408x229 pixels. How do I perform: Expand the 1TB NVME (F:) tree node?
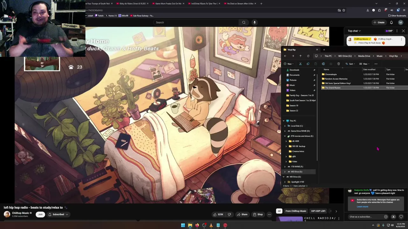click(x=285, y=167)
